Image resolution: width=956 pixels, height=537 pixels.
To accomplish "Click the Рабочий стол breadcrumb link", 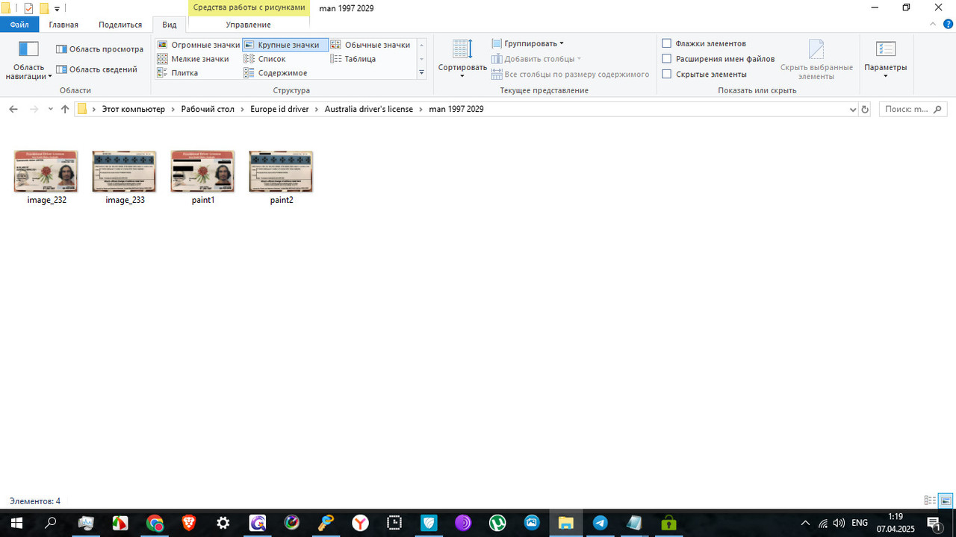I will tap(207, 110).
